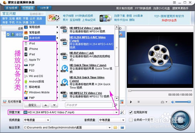The height and width of the screenshot is (133, 195).
Task: Click browse output folder icon
Action: click(x=115, y=127)
